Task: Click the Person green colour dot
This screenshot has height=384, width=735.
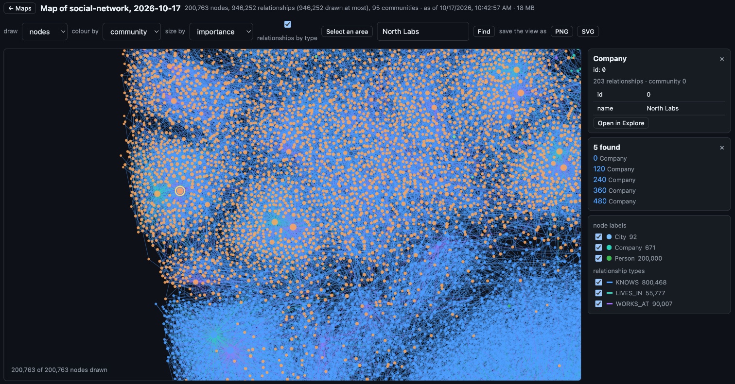Action: tap(609, 258)
